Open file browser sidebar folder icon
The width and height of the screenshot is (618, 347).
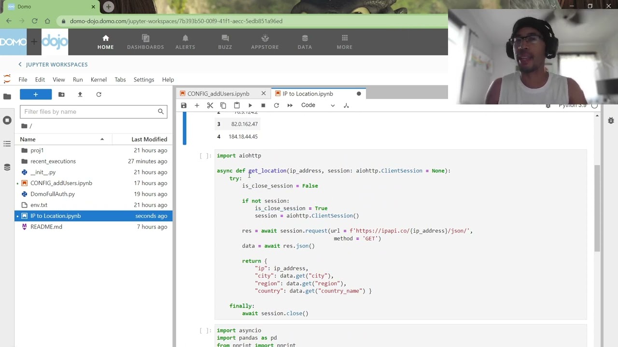[x=7, y=96]
